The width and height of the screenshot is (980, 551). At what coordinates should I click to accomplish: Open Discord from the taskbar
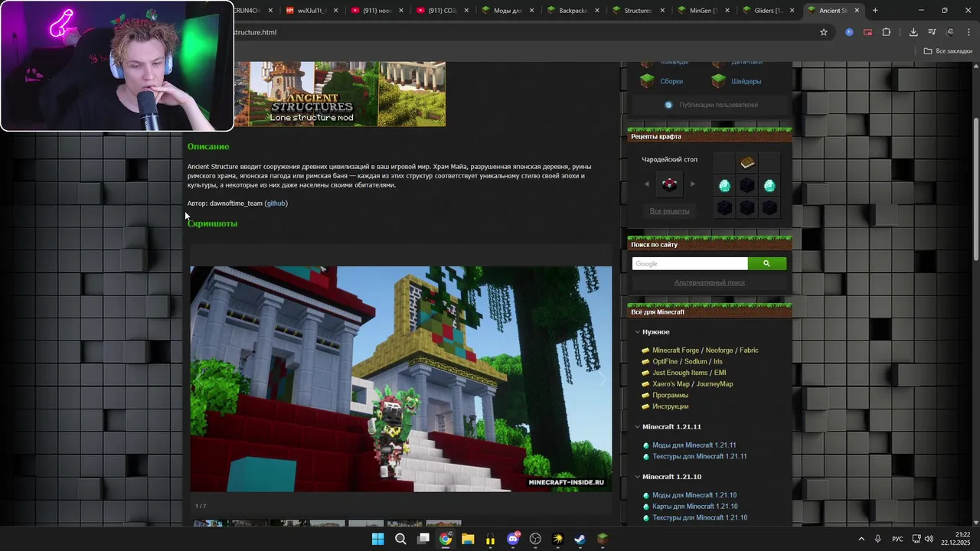[x=513, y=539]
